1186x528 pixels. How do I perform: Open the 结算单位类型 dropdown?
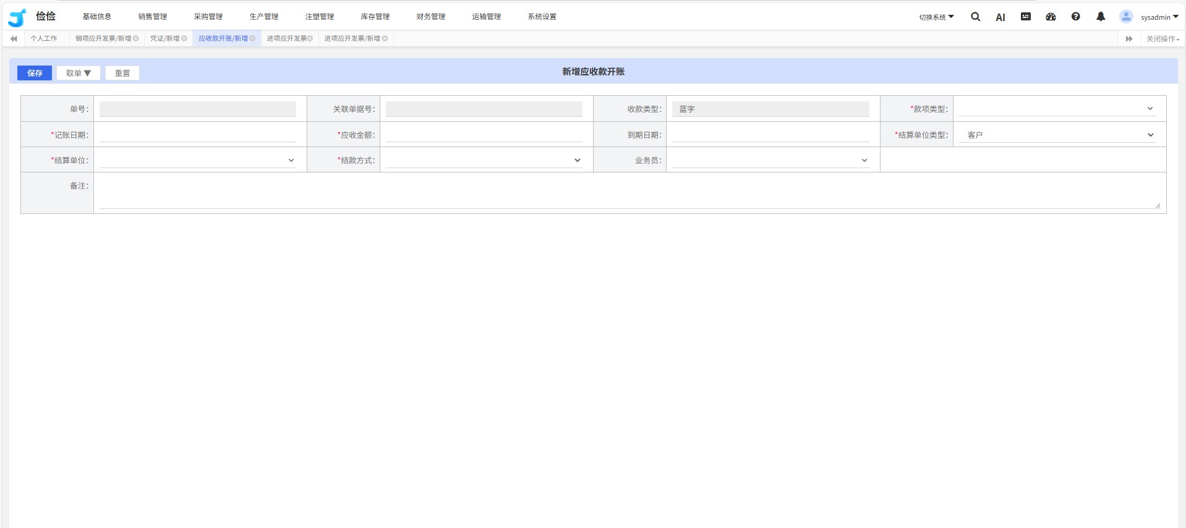click(x=1057, y=135)
